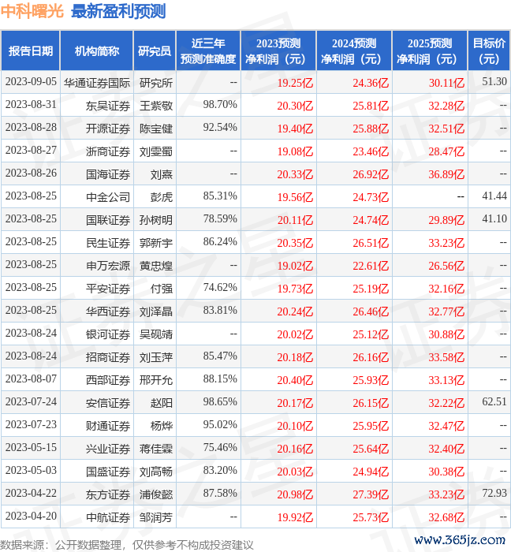Click the 2023预测净利润 column header
Image resolution: width=511 pixels, height=552 pixels.
[x=279, y=51]
